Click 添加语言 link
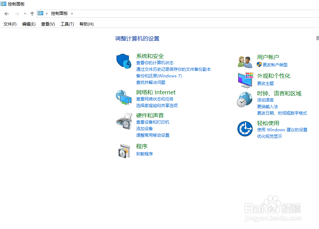 tap(265, 100)
